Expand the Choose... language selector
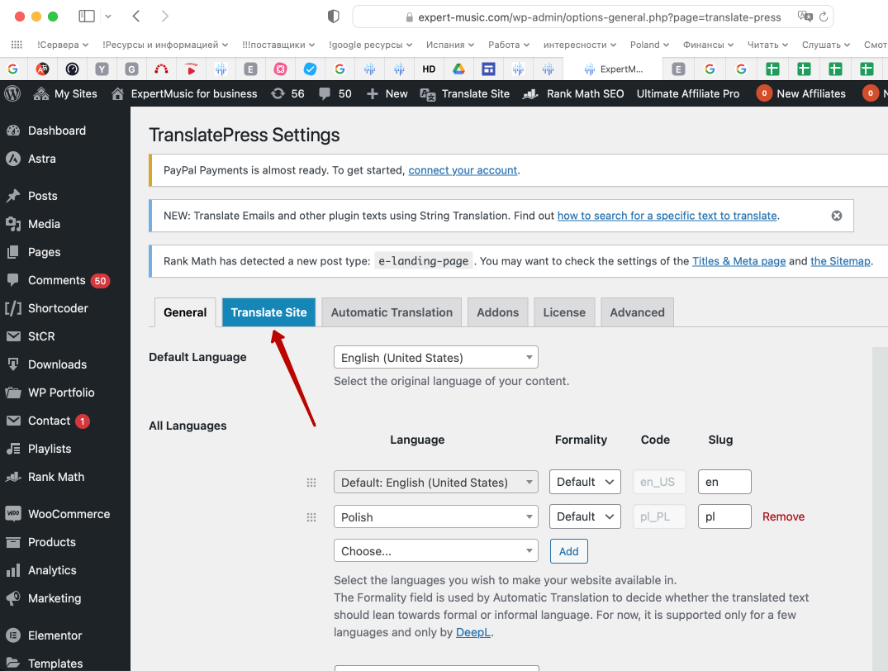Screen dimensions: 888x671 (435, 551)
